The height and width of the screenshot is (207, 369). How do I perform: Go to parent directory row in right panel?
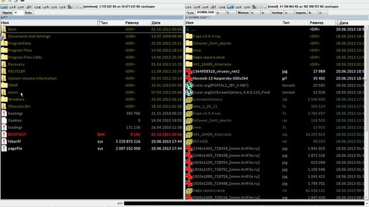pyautogui.click(x=276, y=29)
